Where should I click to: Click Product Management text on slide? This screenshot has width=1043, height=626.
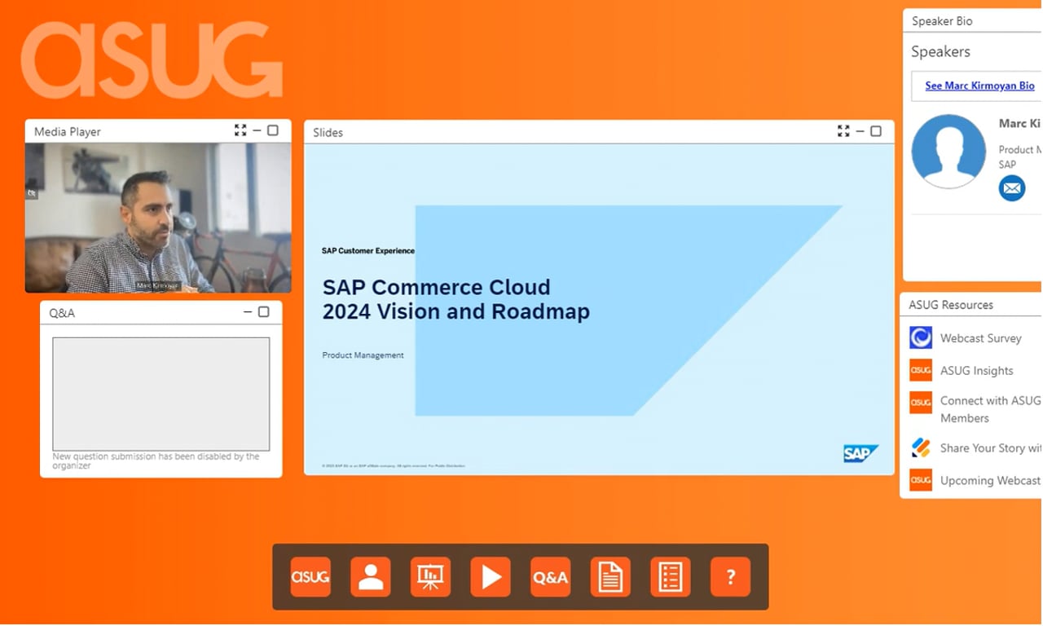click(x=363, y=355)
